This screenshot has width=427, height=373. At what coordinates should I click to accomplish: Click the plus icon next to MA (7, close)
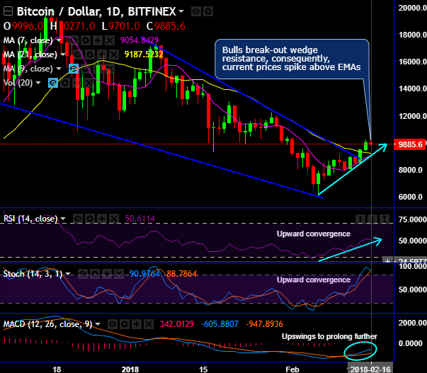pos(98,40)
